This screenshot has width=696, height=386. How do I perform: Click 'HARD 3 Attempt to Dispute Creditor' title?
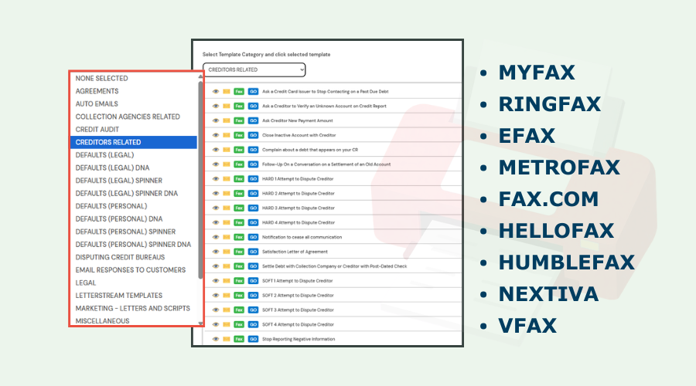(x=299, y=208)
